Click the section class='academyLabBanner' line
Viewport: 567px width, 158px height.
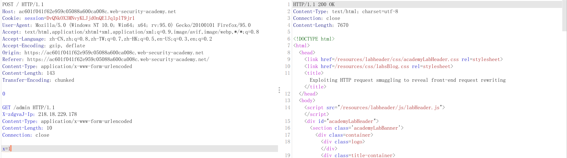[356, 128]
